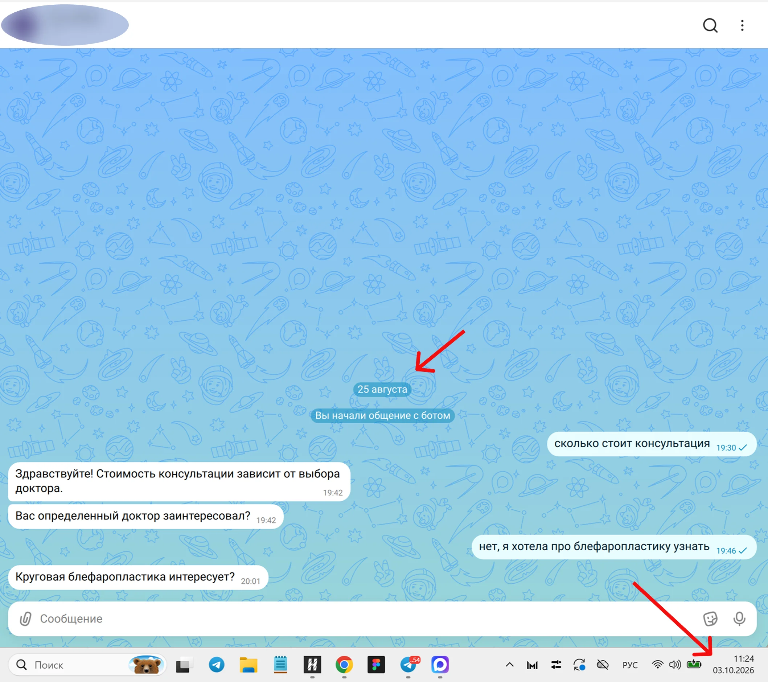The width and height of the screenshot is (768, 682).
Task: Click message "Здравствуйте! Стоимость консультации зависит"
Action: [179, 481]
